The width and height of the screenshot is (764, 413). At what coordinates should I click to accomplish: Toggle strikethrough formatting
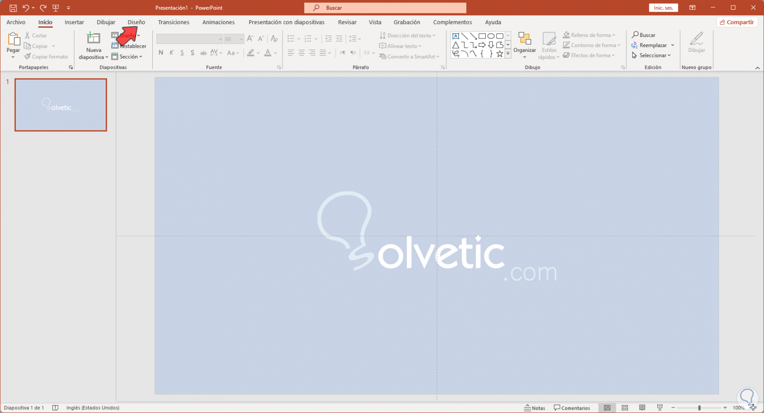pyautogui.click(x=203, y=53)
